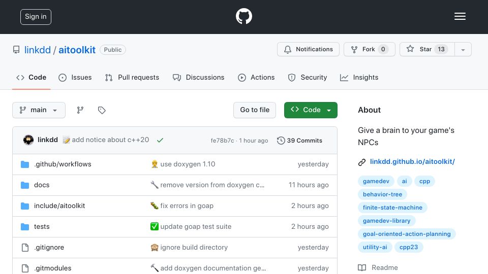Click the .gitignore file icon
This screenshot has height=274, width=488.
point(25,247)
